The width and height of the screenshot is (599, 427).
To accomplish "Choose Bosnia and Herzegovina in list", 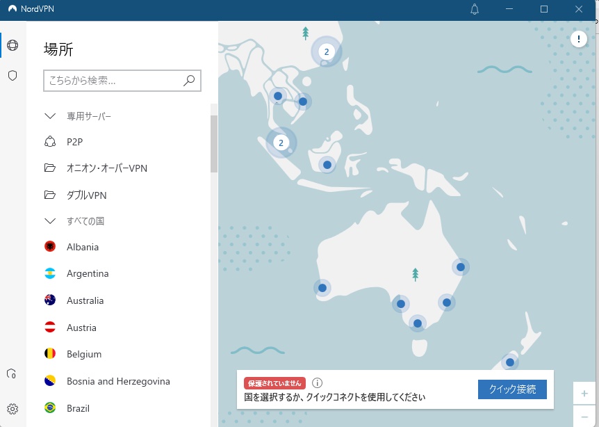I will 118,381.
